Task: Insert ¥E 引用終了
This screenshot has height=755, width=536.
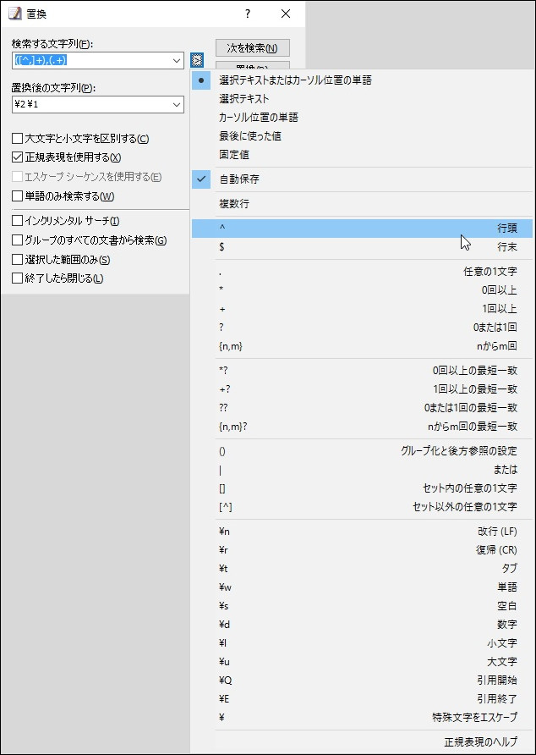Action: tap(363, 699)
